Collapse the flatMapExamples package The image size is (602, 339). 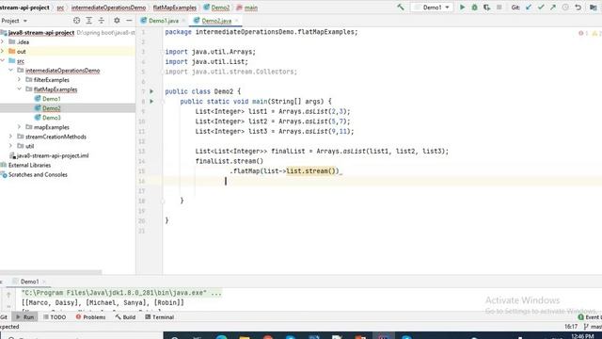[x=19, y=89]
